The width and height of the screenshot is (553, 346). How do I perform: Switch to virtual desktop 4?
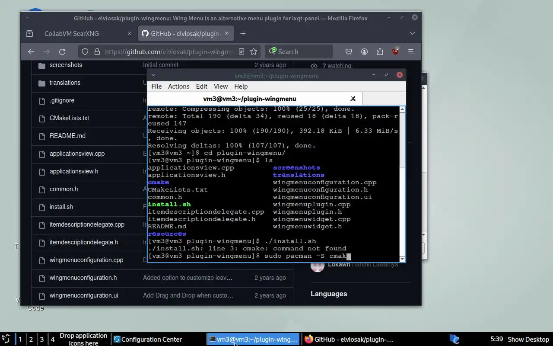point(52,339)
